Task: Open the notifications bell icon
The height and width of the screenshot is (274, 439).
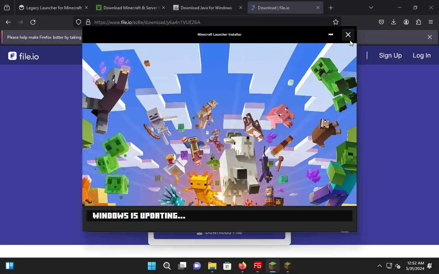Action: point(430,266)
